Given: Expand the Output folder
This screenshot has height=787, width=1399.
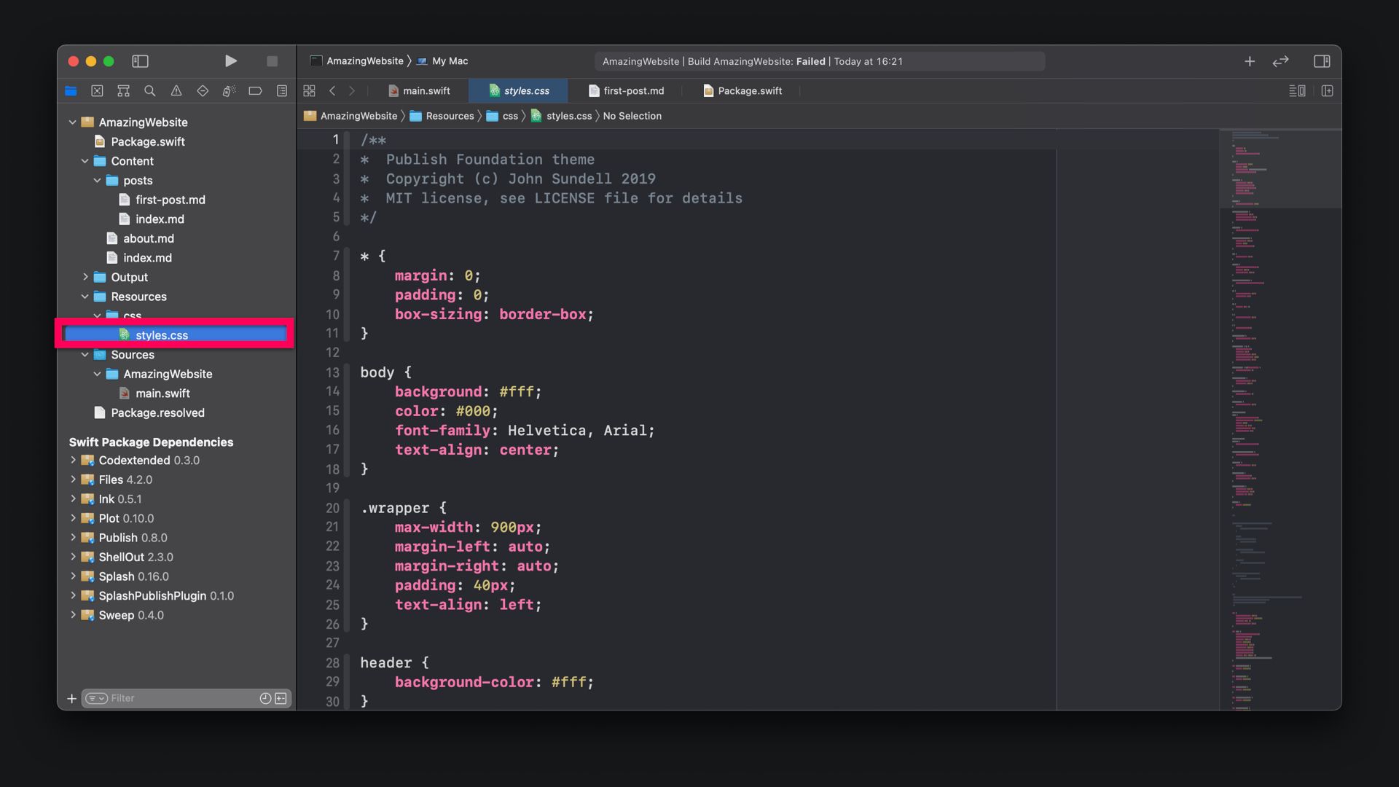Looking at the screenshot, I should [85, 277].
